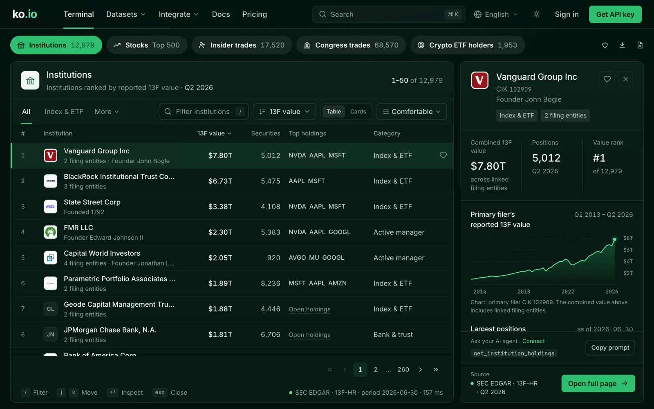Screen dimensions: 654x409
Task: Favorite Vanguard using the detail panel heart
Action: tap(607, 79)
